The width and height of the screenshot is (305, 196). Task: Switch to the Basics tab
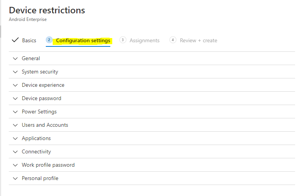[x=29, y=40]
